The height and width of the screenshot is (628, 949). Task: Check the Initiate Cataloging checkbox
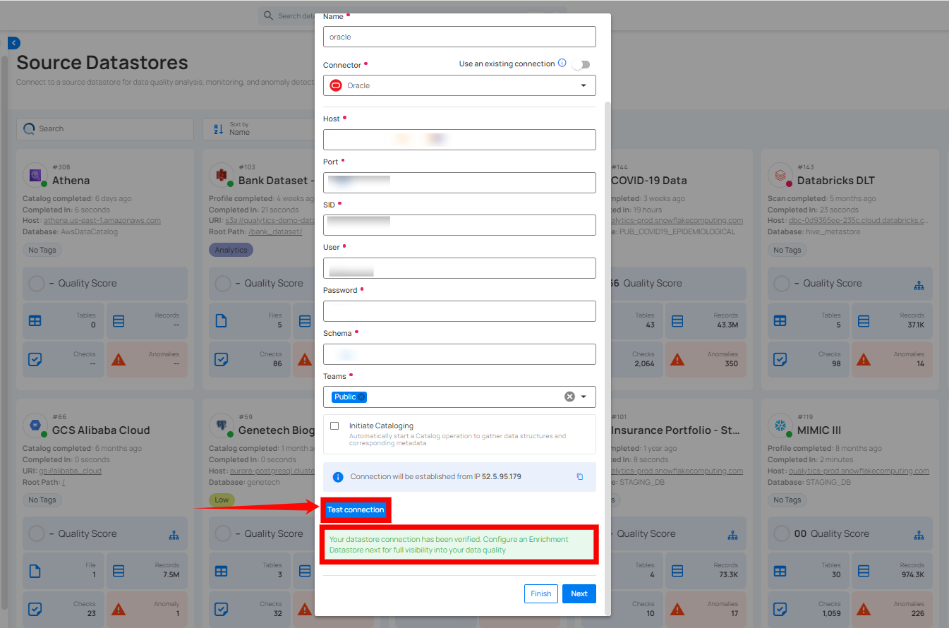click(x=334, y=426)
